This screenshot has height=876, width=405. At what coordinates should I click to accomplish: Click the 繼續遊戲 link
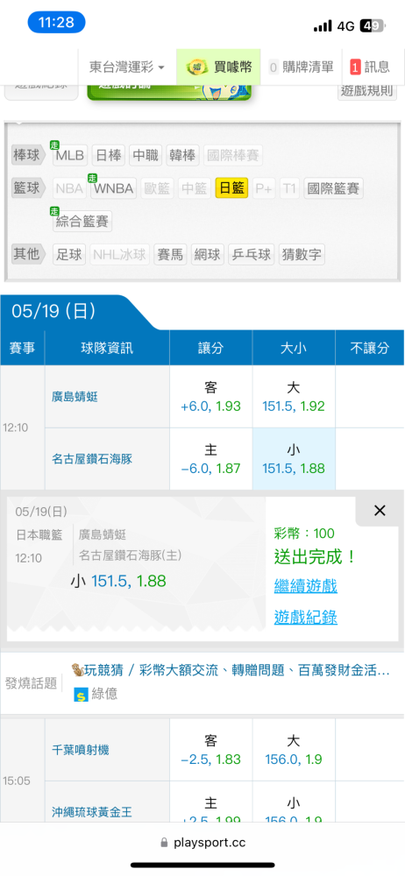(305, 586)
